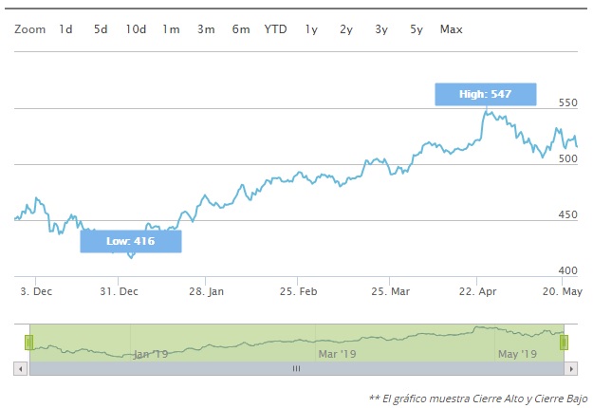Pick the 3y zoom range
This screenshot has height=408, width=593.
(x=381, y=29)
